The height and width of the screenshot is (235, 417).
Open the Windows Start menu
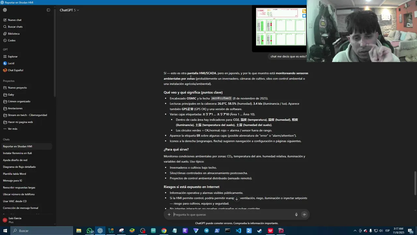(5, 231)
